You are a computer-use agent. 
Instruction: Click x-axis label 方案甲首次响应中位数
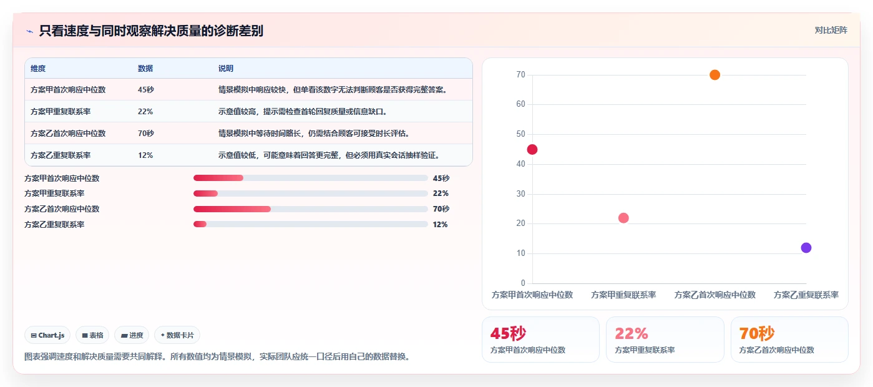pos(532,295)
